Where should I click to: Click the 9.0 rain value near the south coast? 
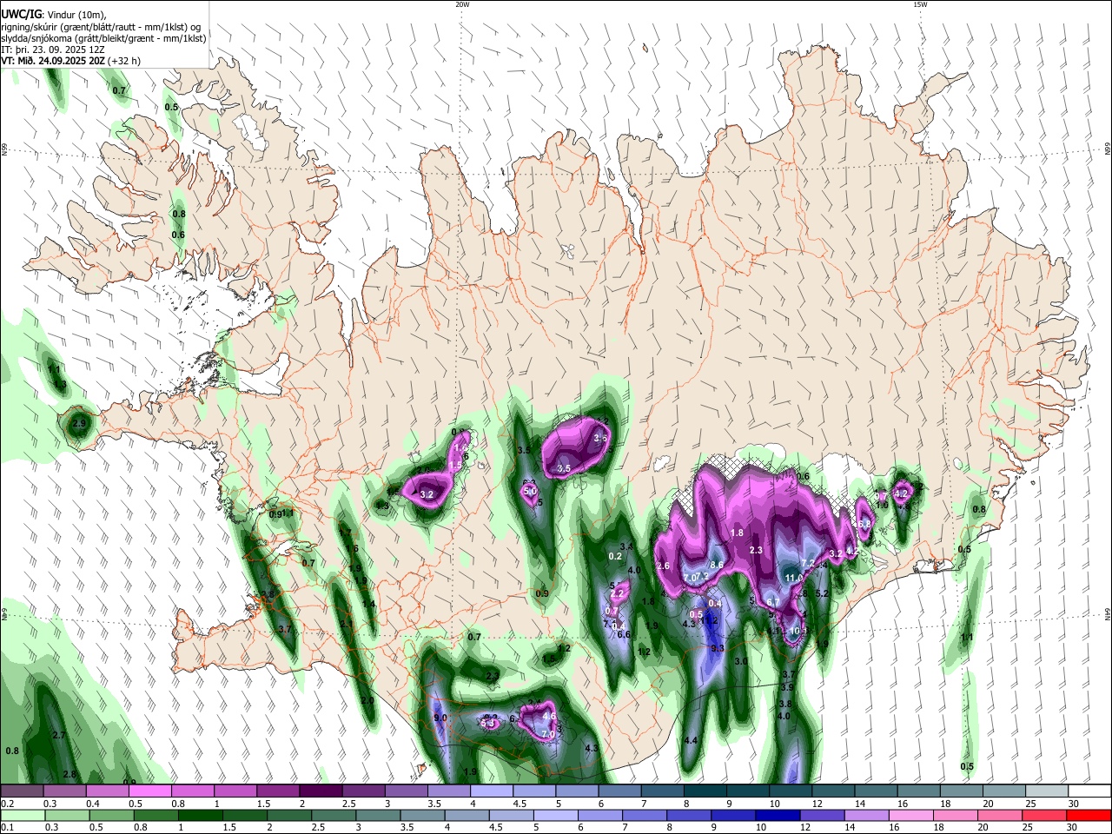pyautogui.click(x=440, y=718)
